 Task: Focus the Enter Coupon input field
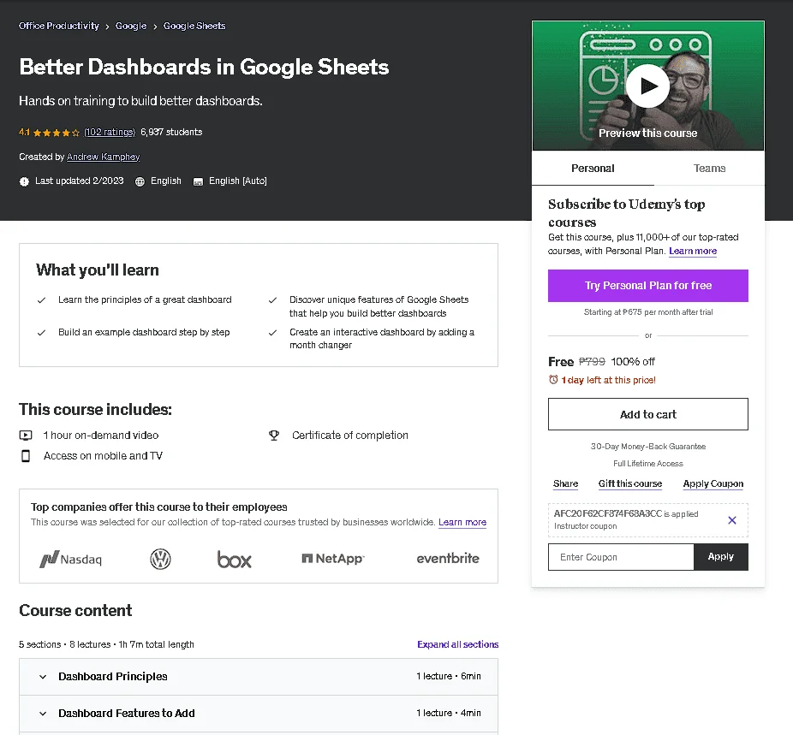tap(621, 557)
